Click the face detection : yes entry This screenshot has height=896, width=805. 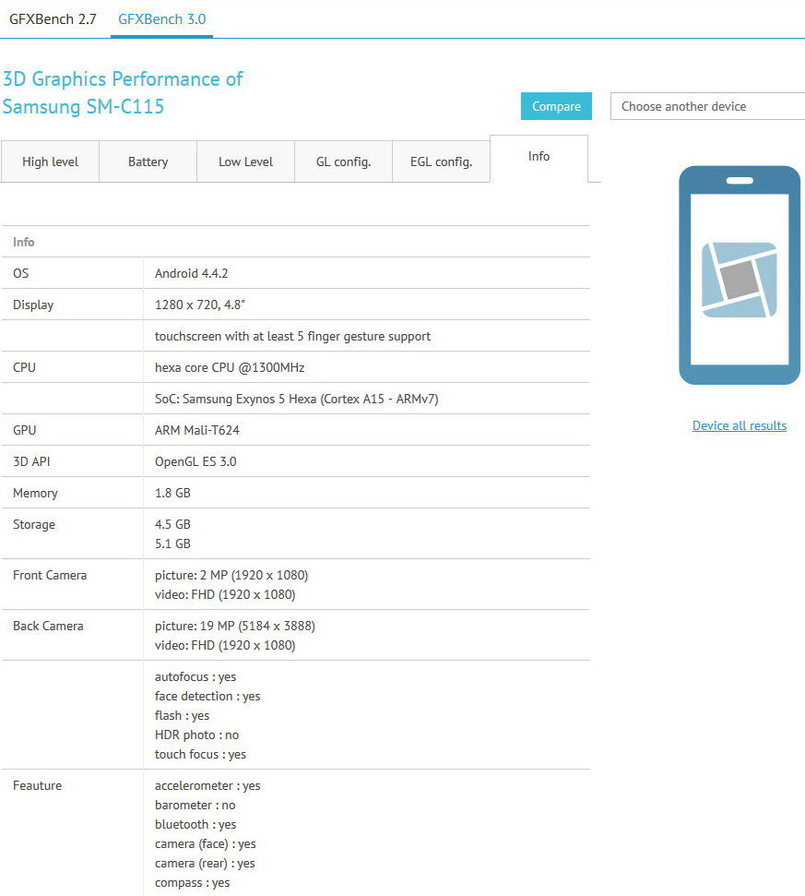click(x=207, y=697)
